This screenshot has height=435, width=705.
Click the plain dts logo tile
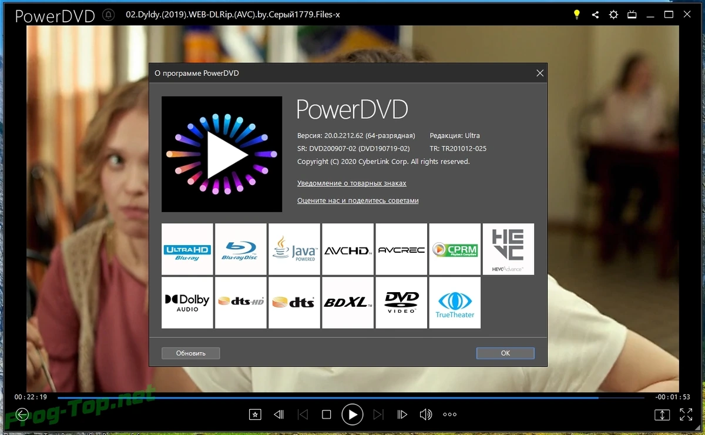coord(294,303)
